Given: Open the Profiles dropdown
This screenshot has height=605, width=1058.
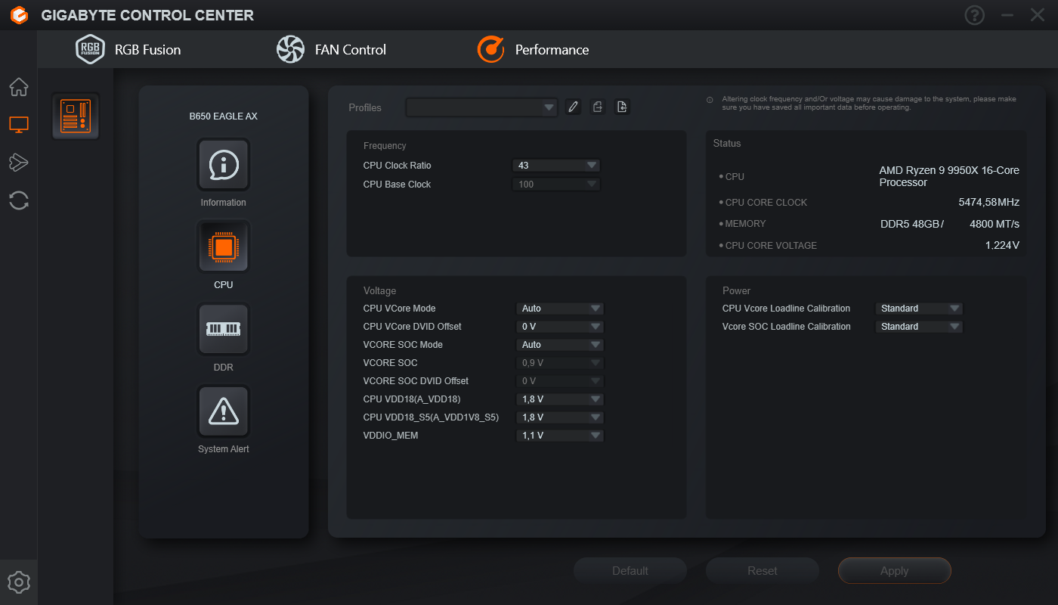Looking at the screenshot, I should [481, 107].
